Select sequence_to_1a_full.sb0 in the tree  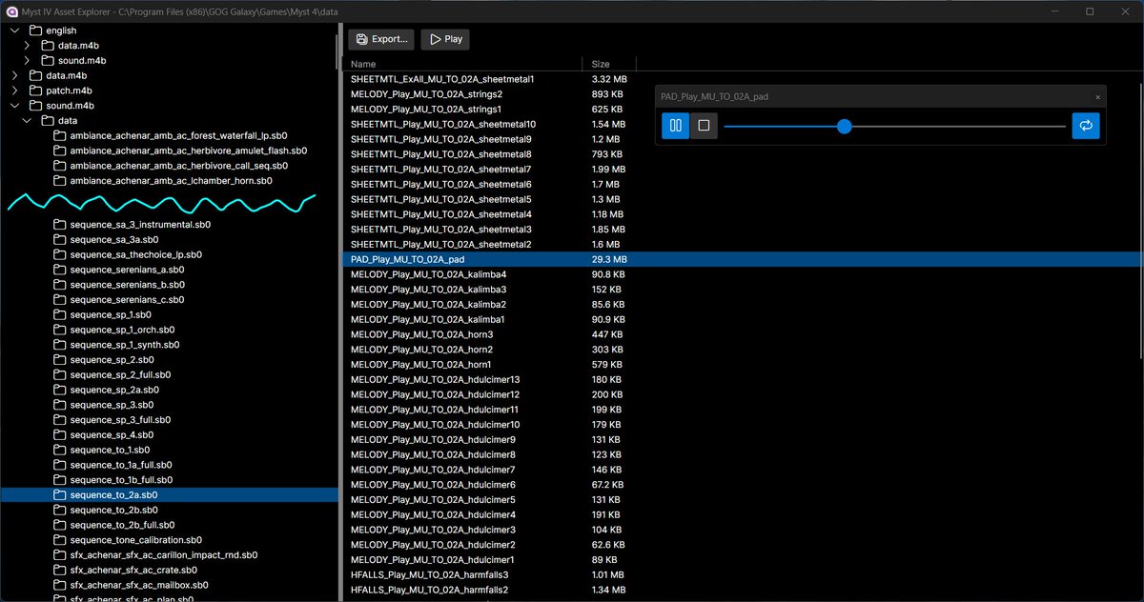tap(121, 465)
